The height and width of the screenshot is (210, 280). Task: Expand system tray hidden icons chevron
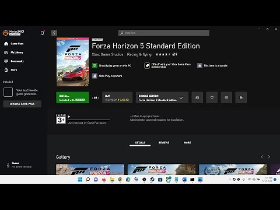click(229, 180)
